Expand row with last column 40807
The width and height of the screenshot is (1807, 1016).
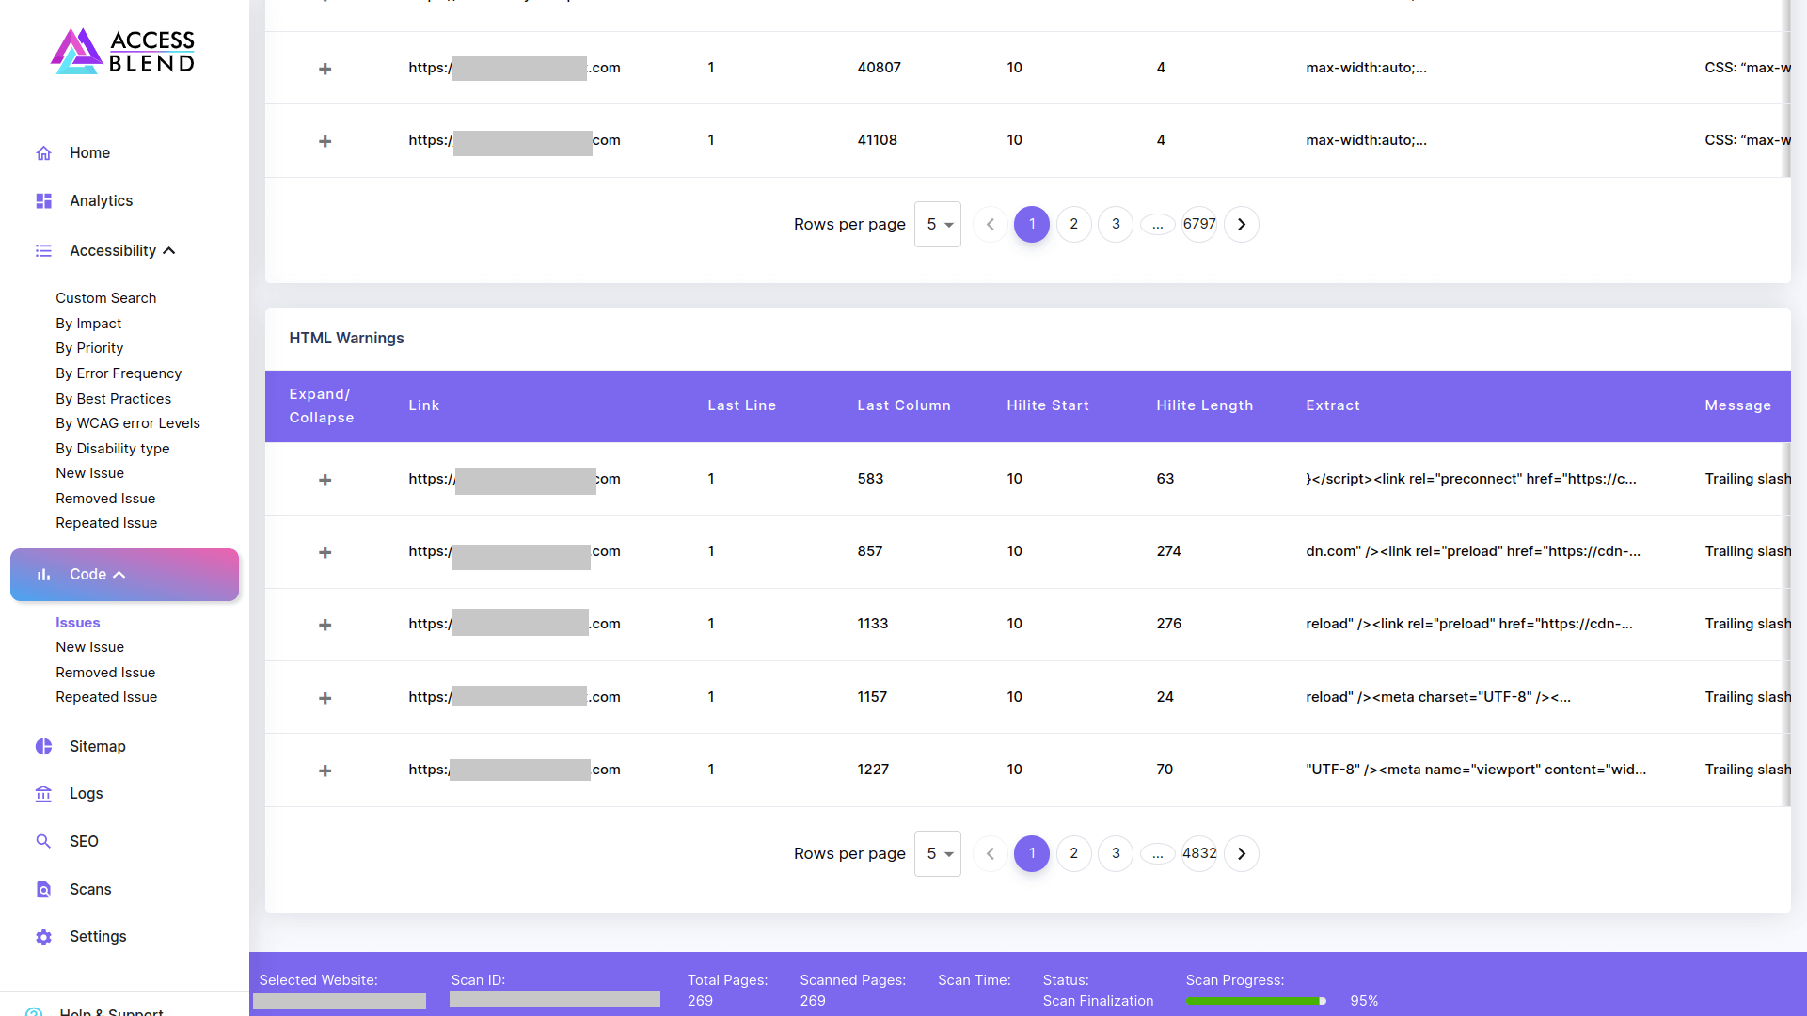click(325, 69)
